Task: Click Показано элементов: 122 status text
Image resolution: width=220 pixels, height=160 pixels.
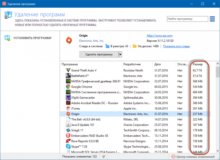Action: [x=80, y=156]
